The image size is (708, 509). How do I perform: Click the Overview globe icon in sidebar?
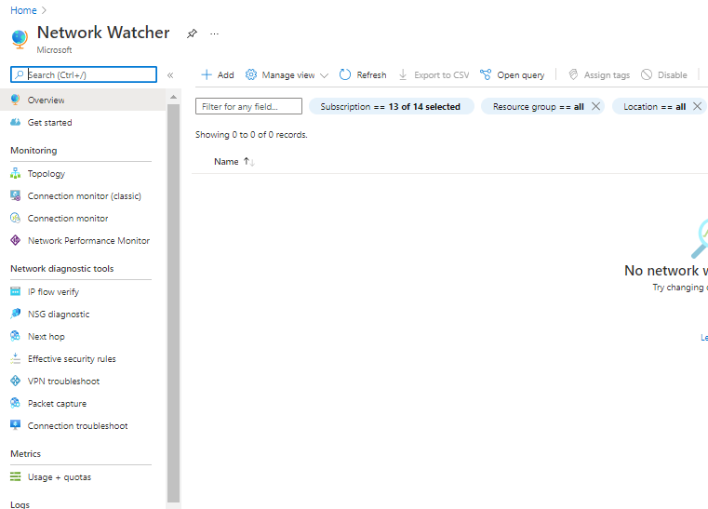point(16,100)
